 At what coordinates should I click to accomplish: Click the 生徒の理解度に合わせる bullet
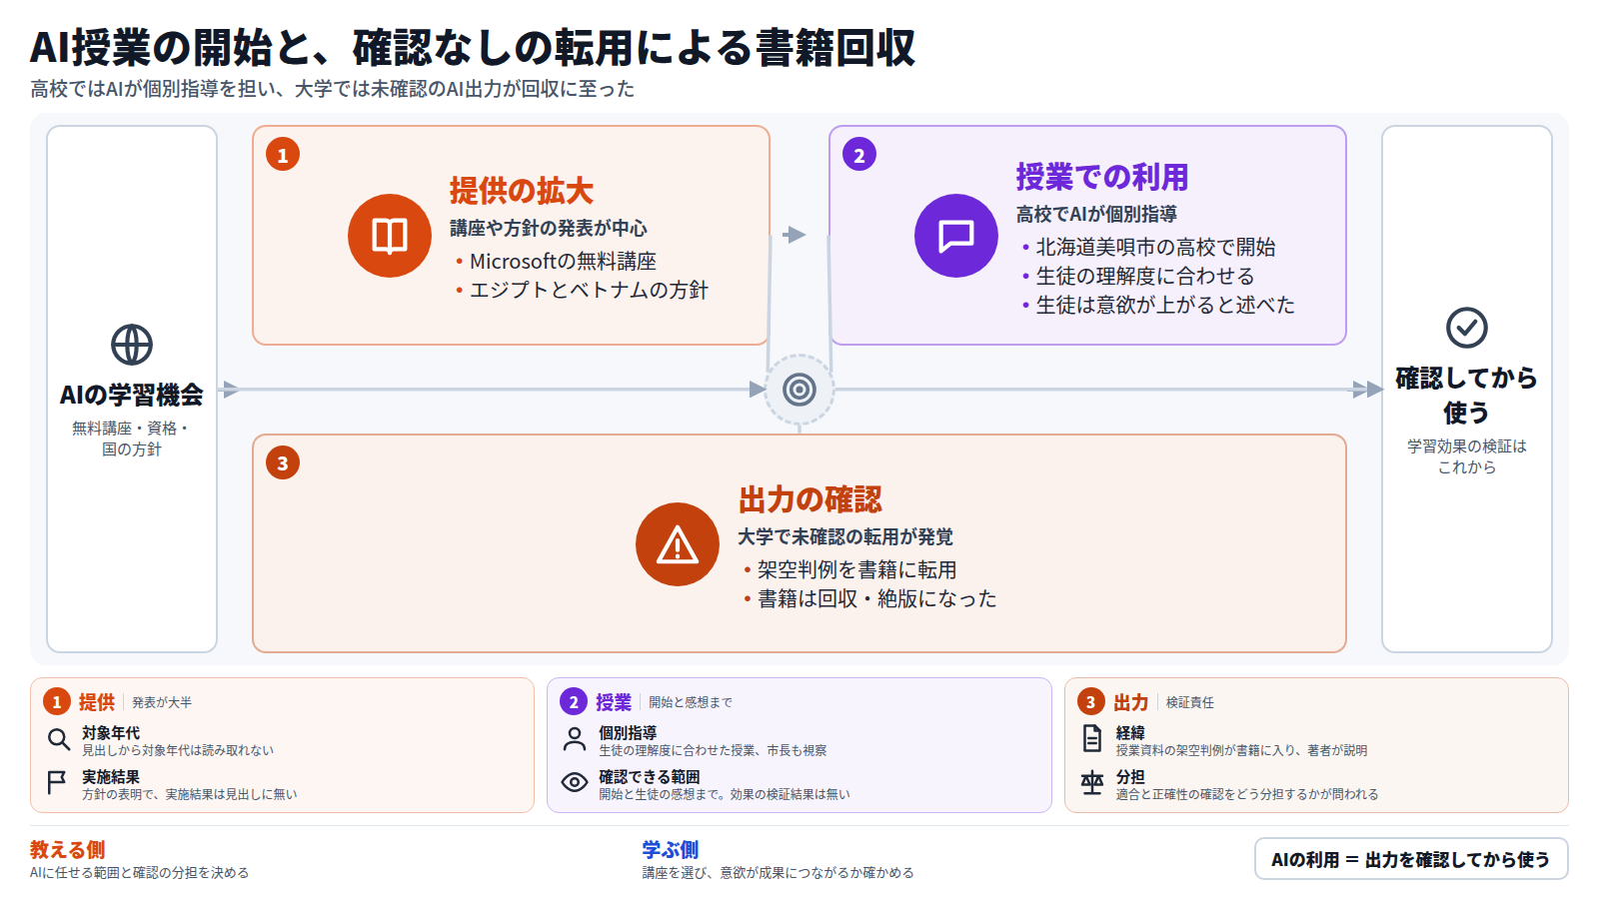pos(1138,276)
